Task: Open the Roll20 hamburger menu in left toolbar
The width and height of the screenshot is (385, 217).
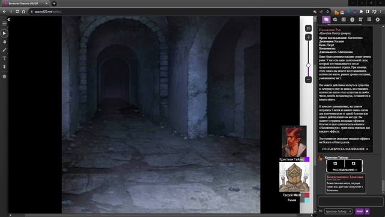Action: pos(4,24)
